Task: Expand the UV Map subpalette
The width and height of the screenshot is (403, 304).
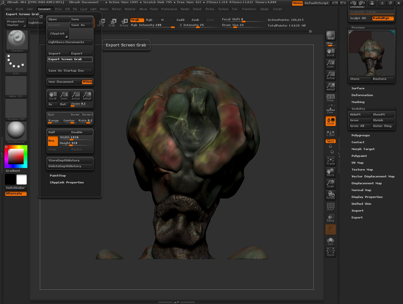Action: (357, 163)
